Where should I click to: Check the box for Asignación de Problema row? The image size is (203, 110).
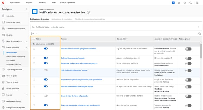34,63
